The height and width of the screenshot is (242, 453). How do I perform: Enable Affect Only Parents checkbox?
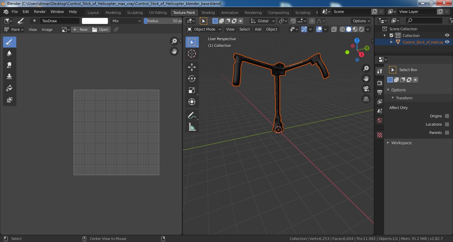pyautogui.click(x=447, y=133)
